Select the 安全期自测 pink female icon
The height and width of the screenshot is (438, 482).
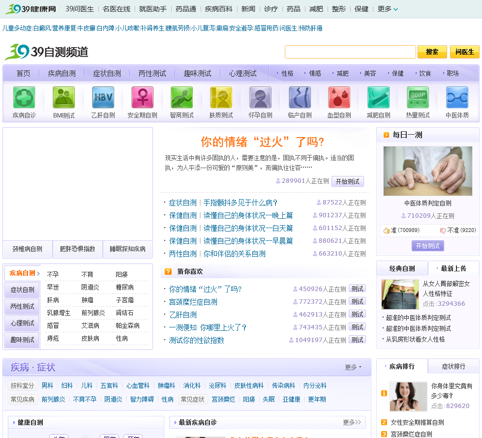click(142, 97)
